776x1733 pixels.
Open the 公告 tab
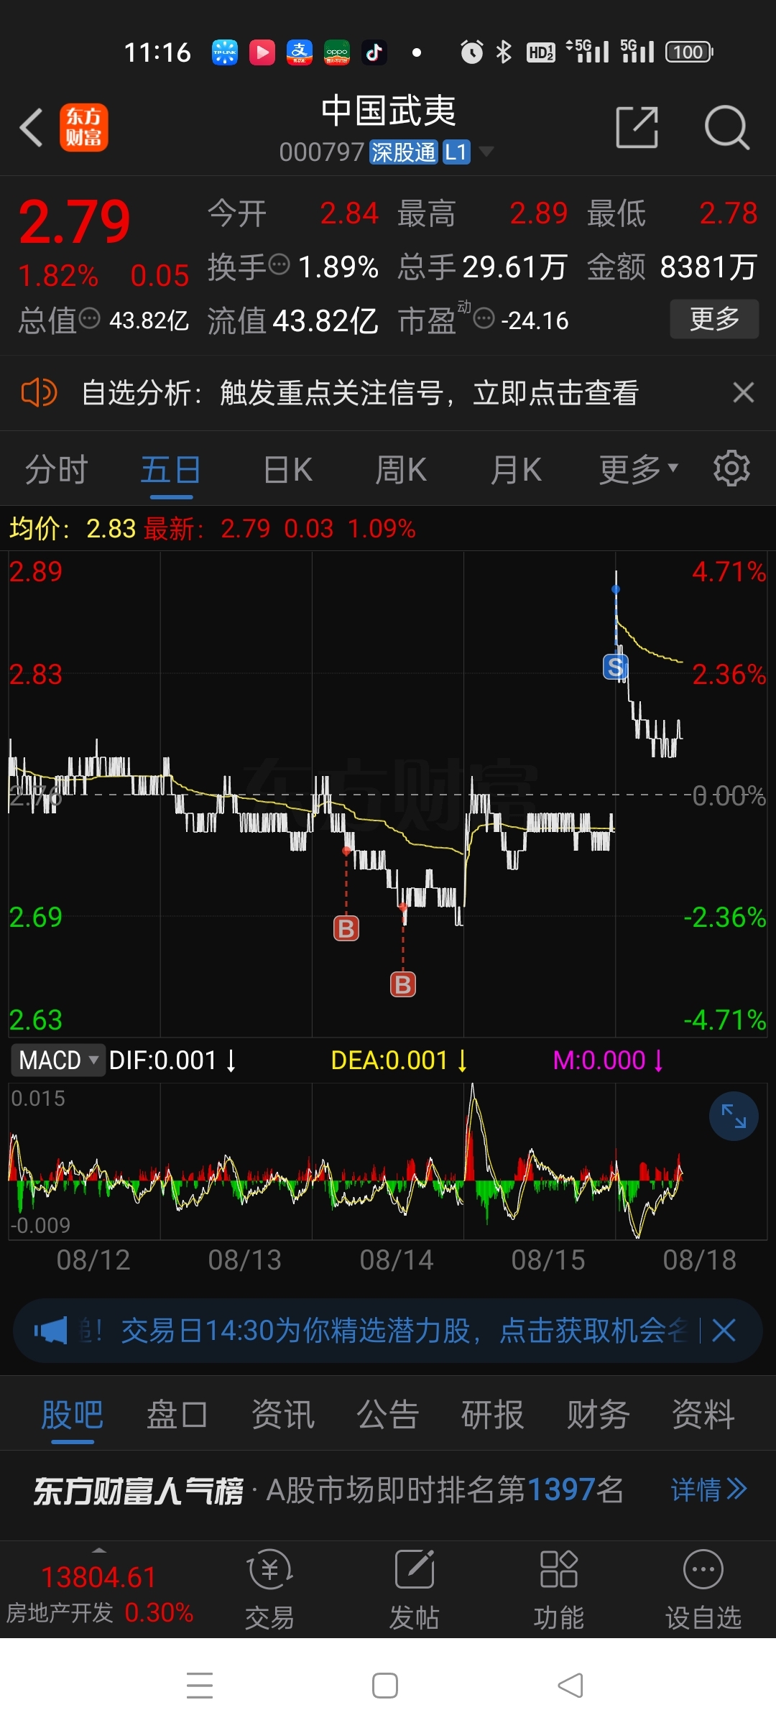point(388,1415)
